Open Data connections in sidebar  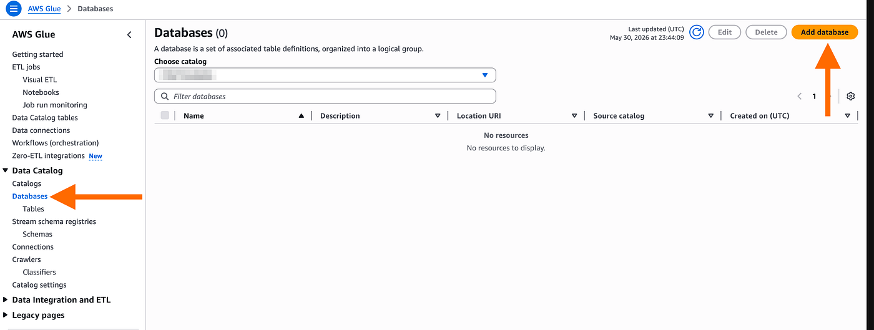[41, 130]
